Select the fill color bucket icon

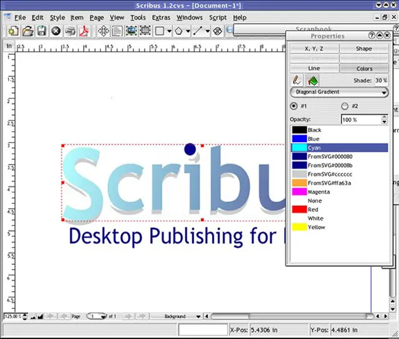click(x=312, y=80)
